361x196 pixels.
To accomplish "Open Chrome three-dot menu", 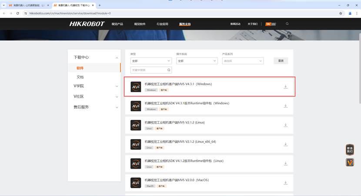I will tap(357, 13).
